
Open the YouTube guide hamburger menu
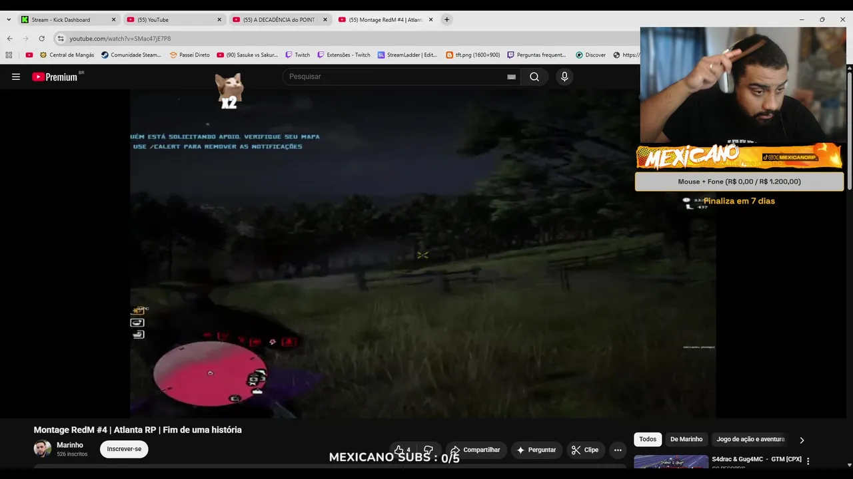16,77
